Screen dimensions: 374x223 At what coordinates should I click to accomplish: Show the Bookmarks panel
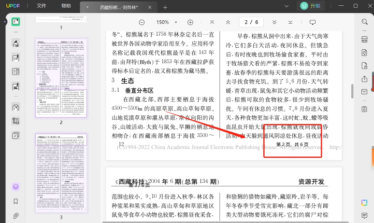16,202
